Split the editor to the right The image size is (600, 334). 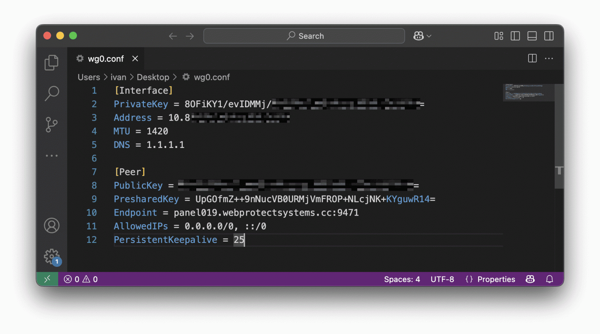tap(532, 58)
